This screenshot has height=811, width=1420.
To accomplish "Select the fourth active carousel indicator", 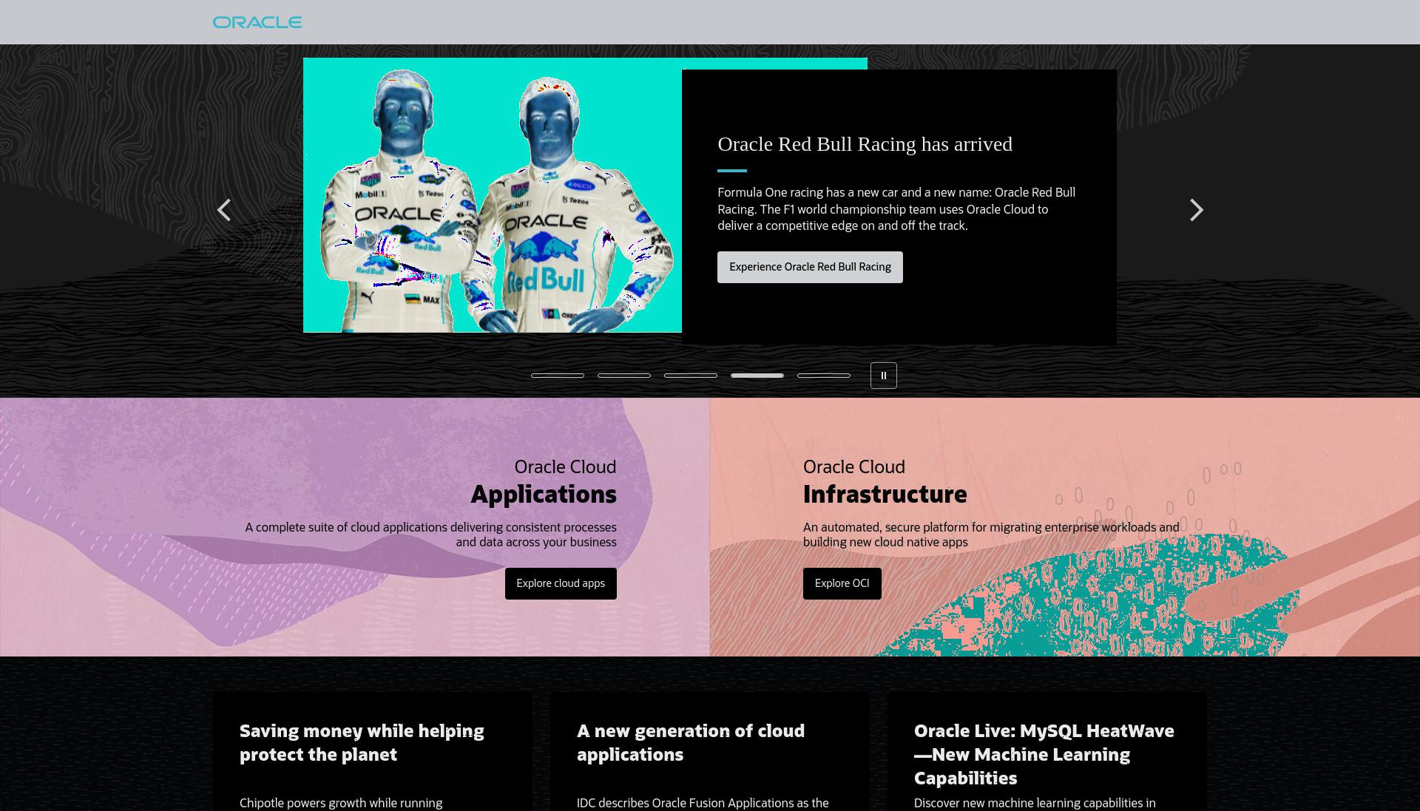I will [x=757, y=376].
